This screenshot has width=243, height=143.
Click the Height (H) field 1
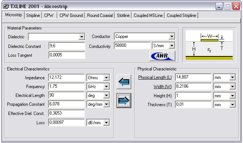193,95
